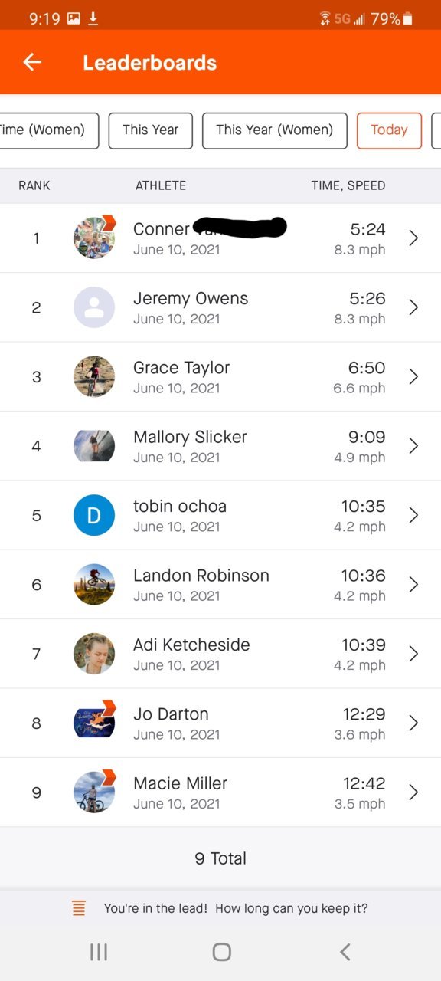The width and height of the screenshot is (441, 981).
Task: Open Macie Miller's profile photo
Action: coord(94,792)
